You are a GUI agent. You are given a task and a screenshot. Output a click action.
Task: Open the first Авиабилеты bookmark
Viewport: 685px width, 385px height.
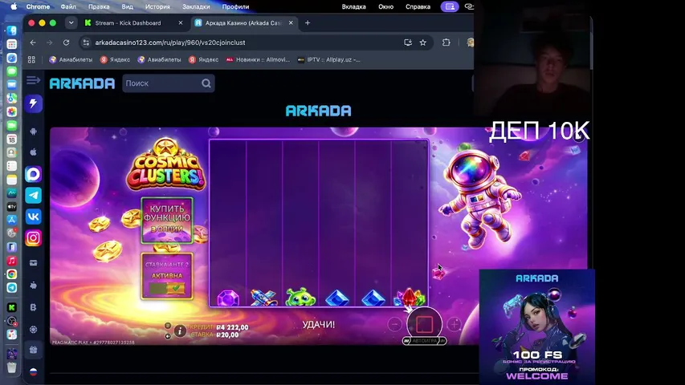point(71,60)
